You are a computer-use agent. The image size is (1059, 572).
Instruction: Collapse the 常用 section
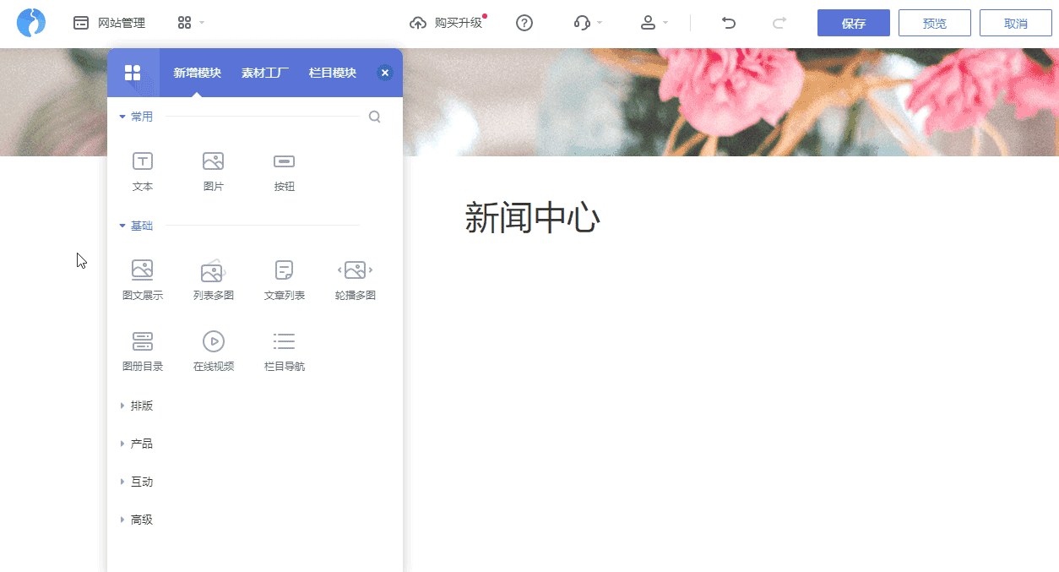coord(136,117)
